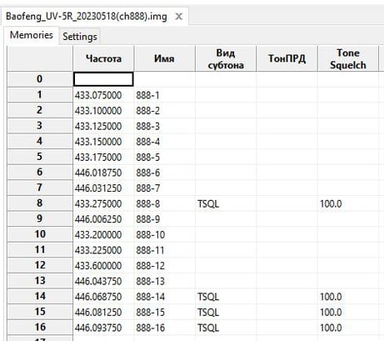Click Tone Squelch 100.0 in row 14
Viewport: 384px width, 346px height.
[x=348, y=297]
